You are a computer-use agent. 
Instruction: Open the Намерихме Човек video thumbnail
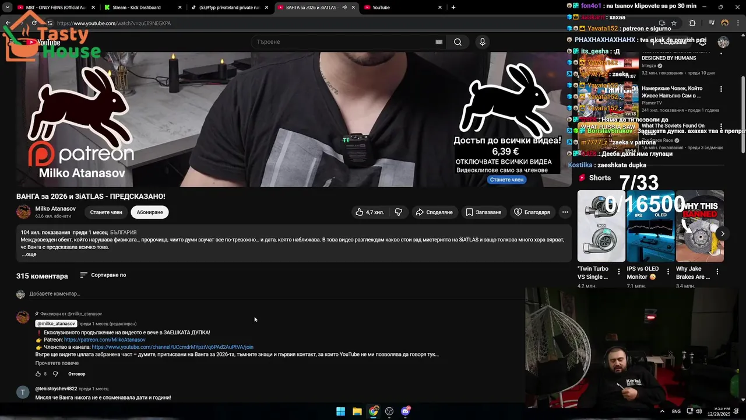[608, 99]
